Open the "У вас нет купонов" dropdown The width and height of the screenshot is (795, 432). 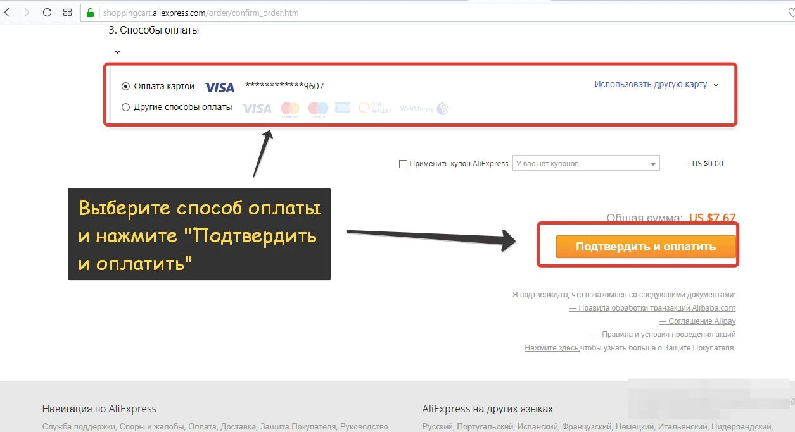(x=586, y=164)
